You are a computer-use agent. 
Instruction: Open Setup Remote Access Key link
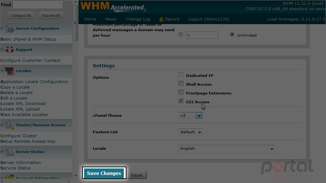pos(28,141)
